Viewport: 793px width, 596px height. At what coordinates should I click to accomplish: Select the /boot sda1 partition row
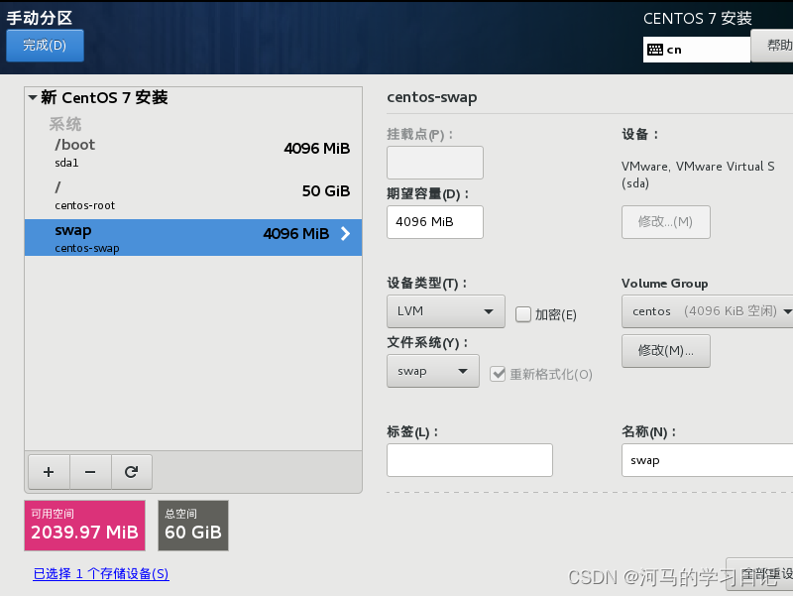pyautogui.click(x=193, y=153)
